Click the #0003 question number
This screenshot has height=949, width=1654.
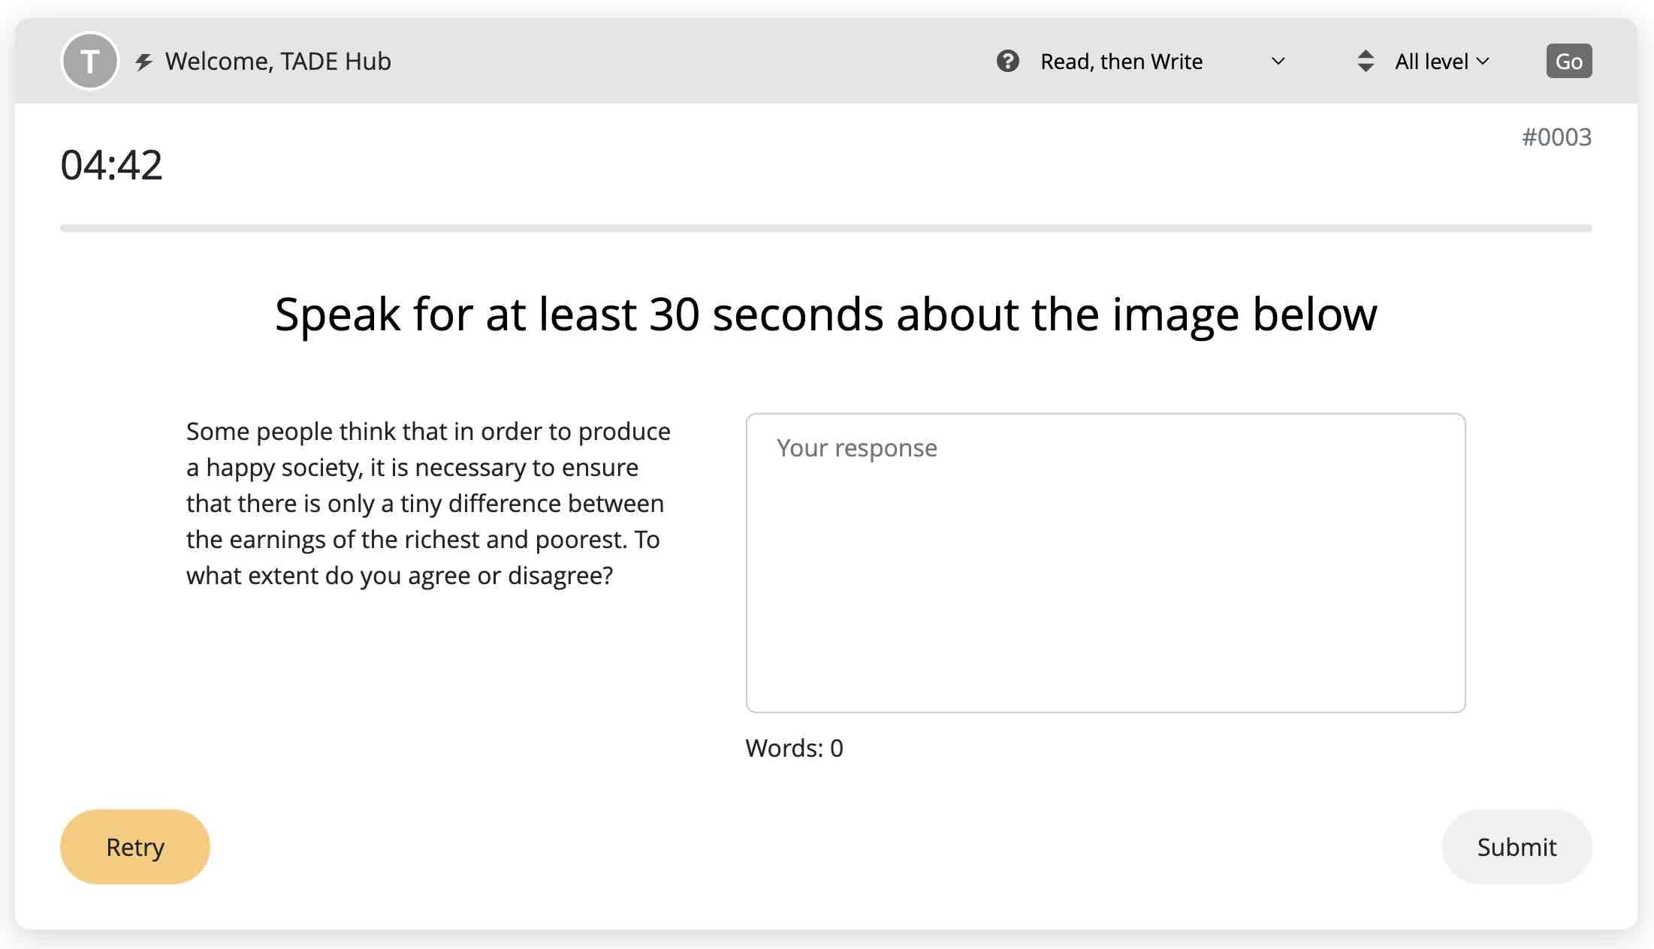tap(1556, 137)
